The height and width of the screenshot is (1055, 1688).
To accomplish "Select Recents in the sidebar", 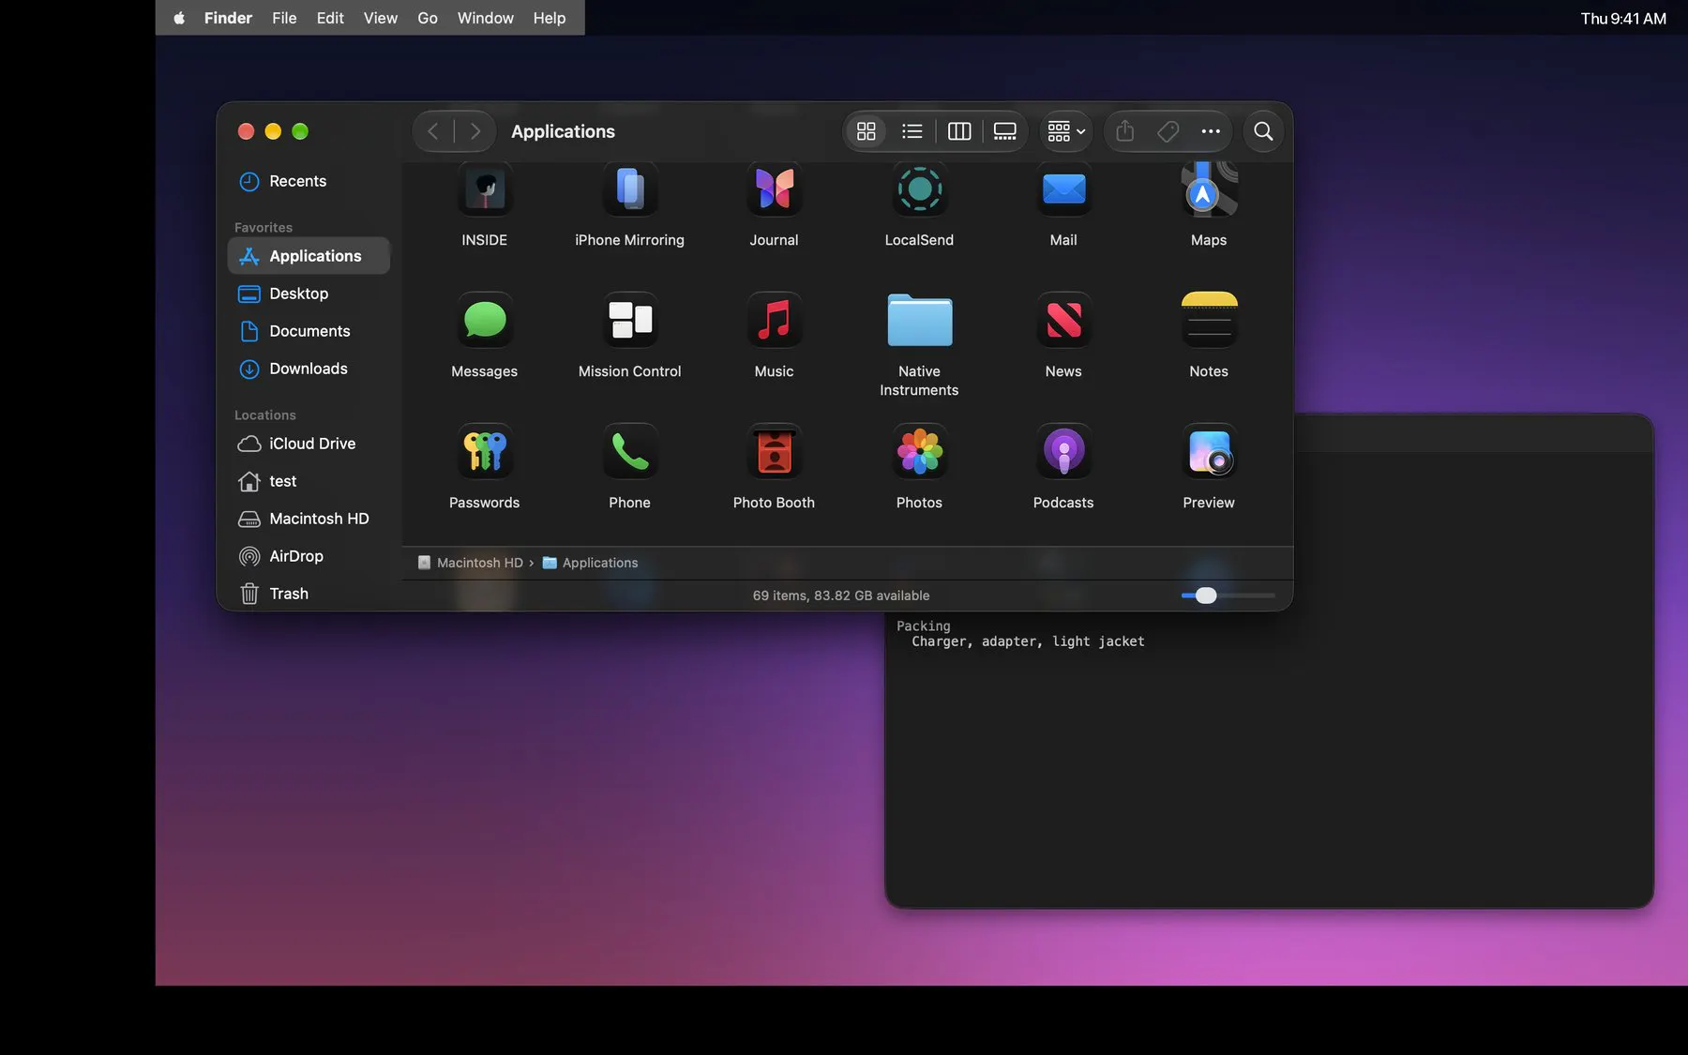I will click(x=309, y=181).
